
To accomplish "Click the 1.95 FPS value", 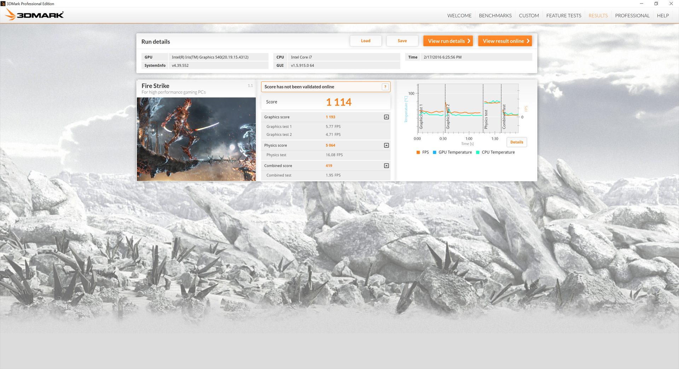I will click(x=333, y=175).
